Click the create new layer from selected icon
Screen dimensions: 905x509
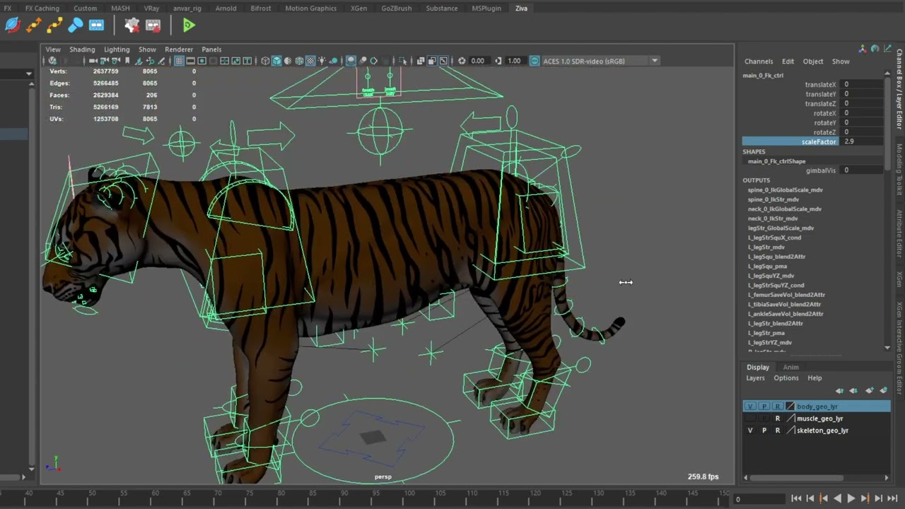pyautogui.click(x=884, y=391)
